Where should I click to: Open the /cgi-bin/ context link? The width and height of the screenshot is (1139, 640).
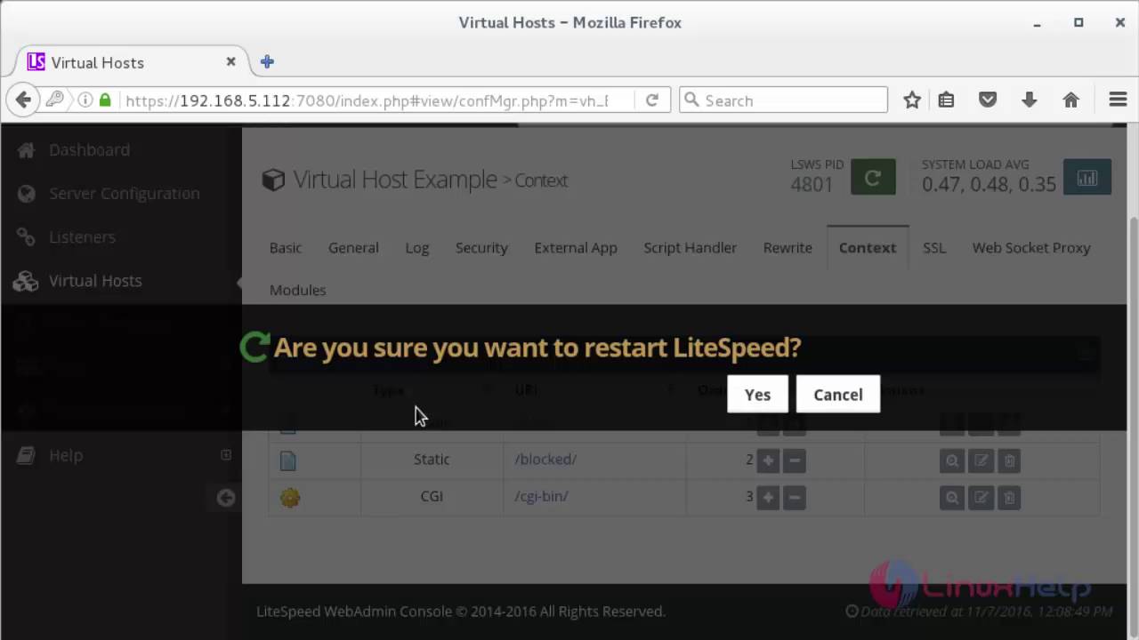(541, 496)
